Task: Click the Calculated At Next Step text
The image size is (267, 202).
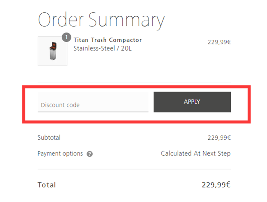Action: (196, 154)
